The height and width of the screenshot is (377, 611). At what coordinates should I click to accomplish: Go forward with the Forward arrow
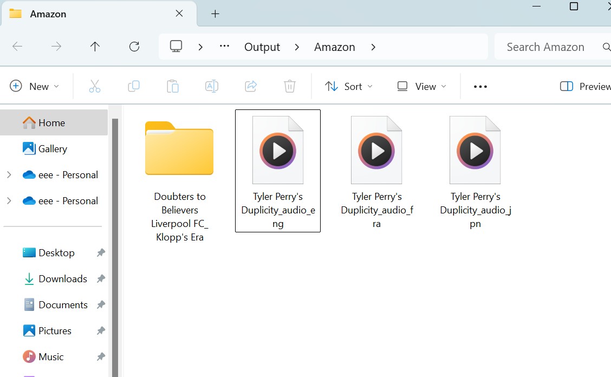click(56, 47)
